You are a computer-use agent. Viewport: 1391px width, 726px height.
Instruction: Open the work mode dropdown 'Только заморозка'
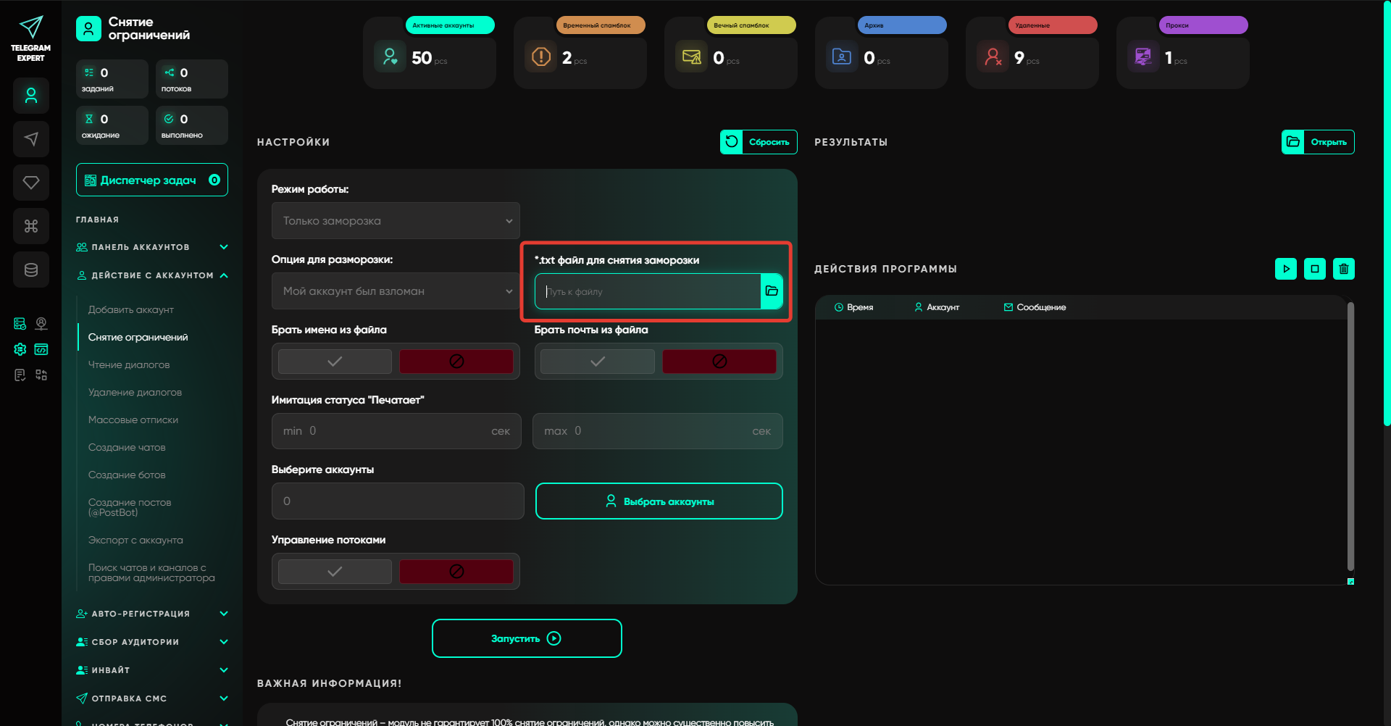coord(396,221)
